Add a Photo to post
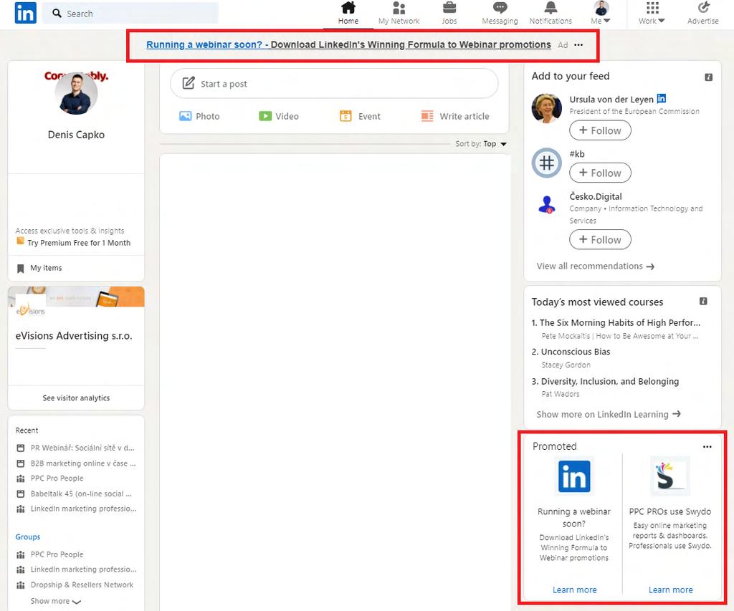 tap(199, 116)
